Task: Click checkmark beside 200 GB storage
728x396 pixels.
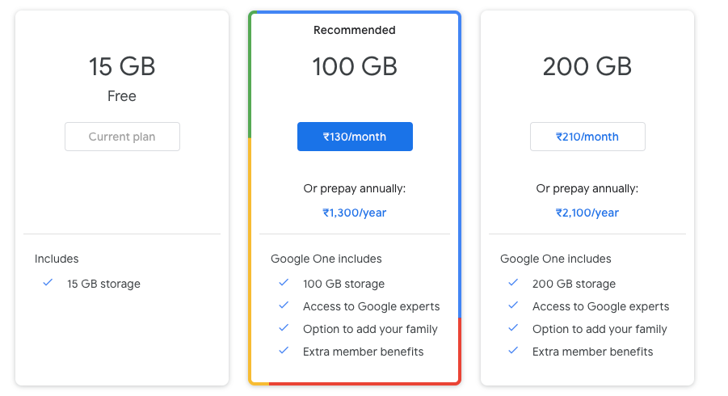Action: [513, 283]
